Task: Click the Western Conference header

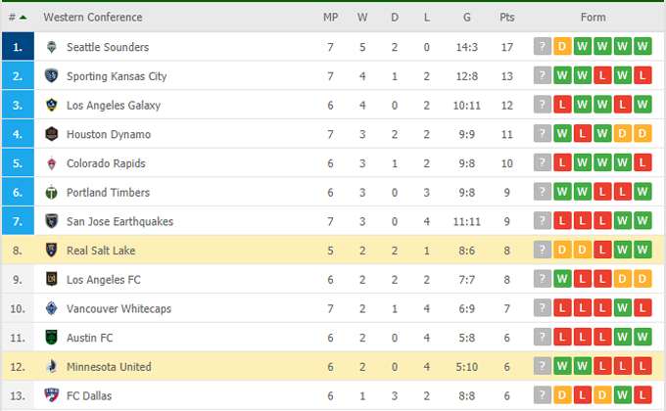Action: click(92, 18)
